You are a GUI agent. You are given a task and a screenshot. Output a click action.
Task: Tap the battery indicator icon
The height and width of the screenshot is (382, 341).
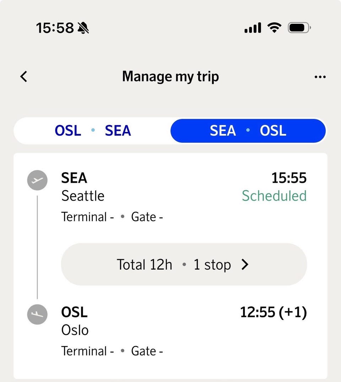[299, 27]
